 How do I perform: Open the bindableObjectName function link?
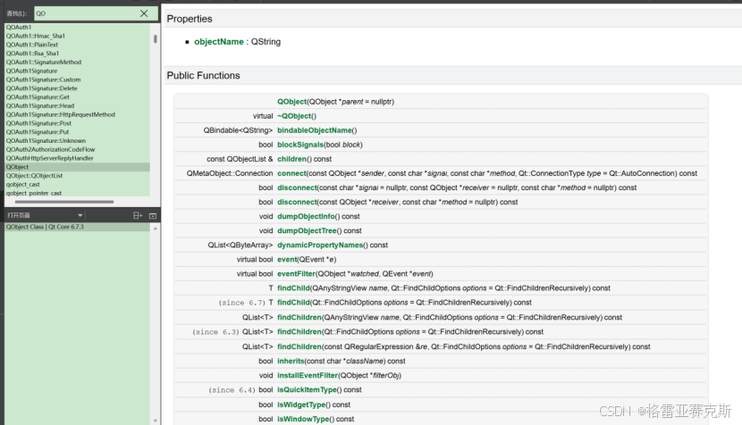point(315,130)
